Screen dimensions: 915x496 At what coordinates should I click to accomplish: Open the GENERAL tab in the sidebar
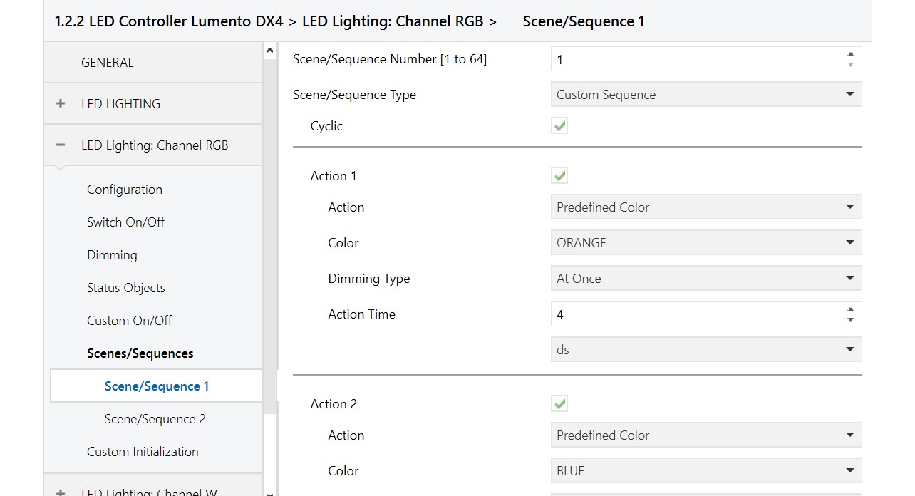click(x=108, y=63)
